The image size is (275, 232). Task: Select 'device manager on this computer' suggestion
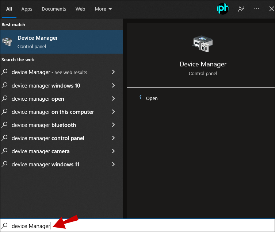[x=53, y=112]
